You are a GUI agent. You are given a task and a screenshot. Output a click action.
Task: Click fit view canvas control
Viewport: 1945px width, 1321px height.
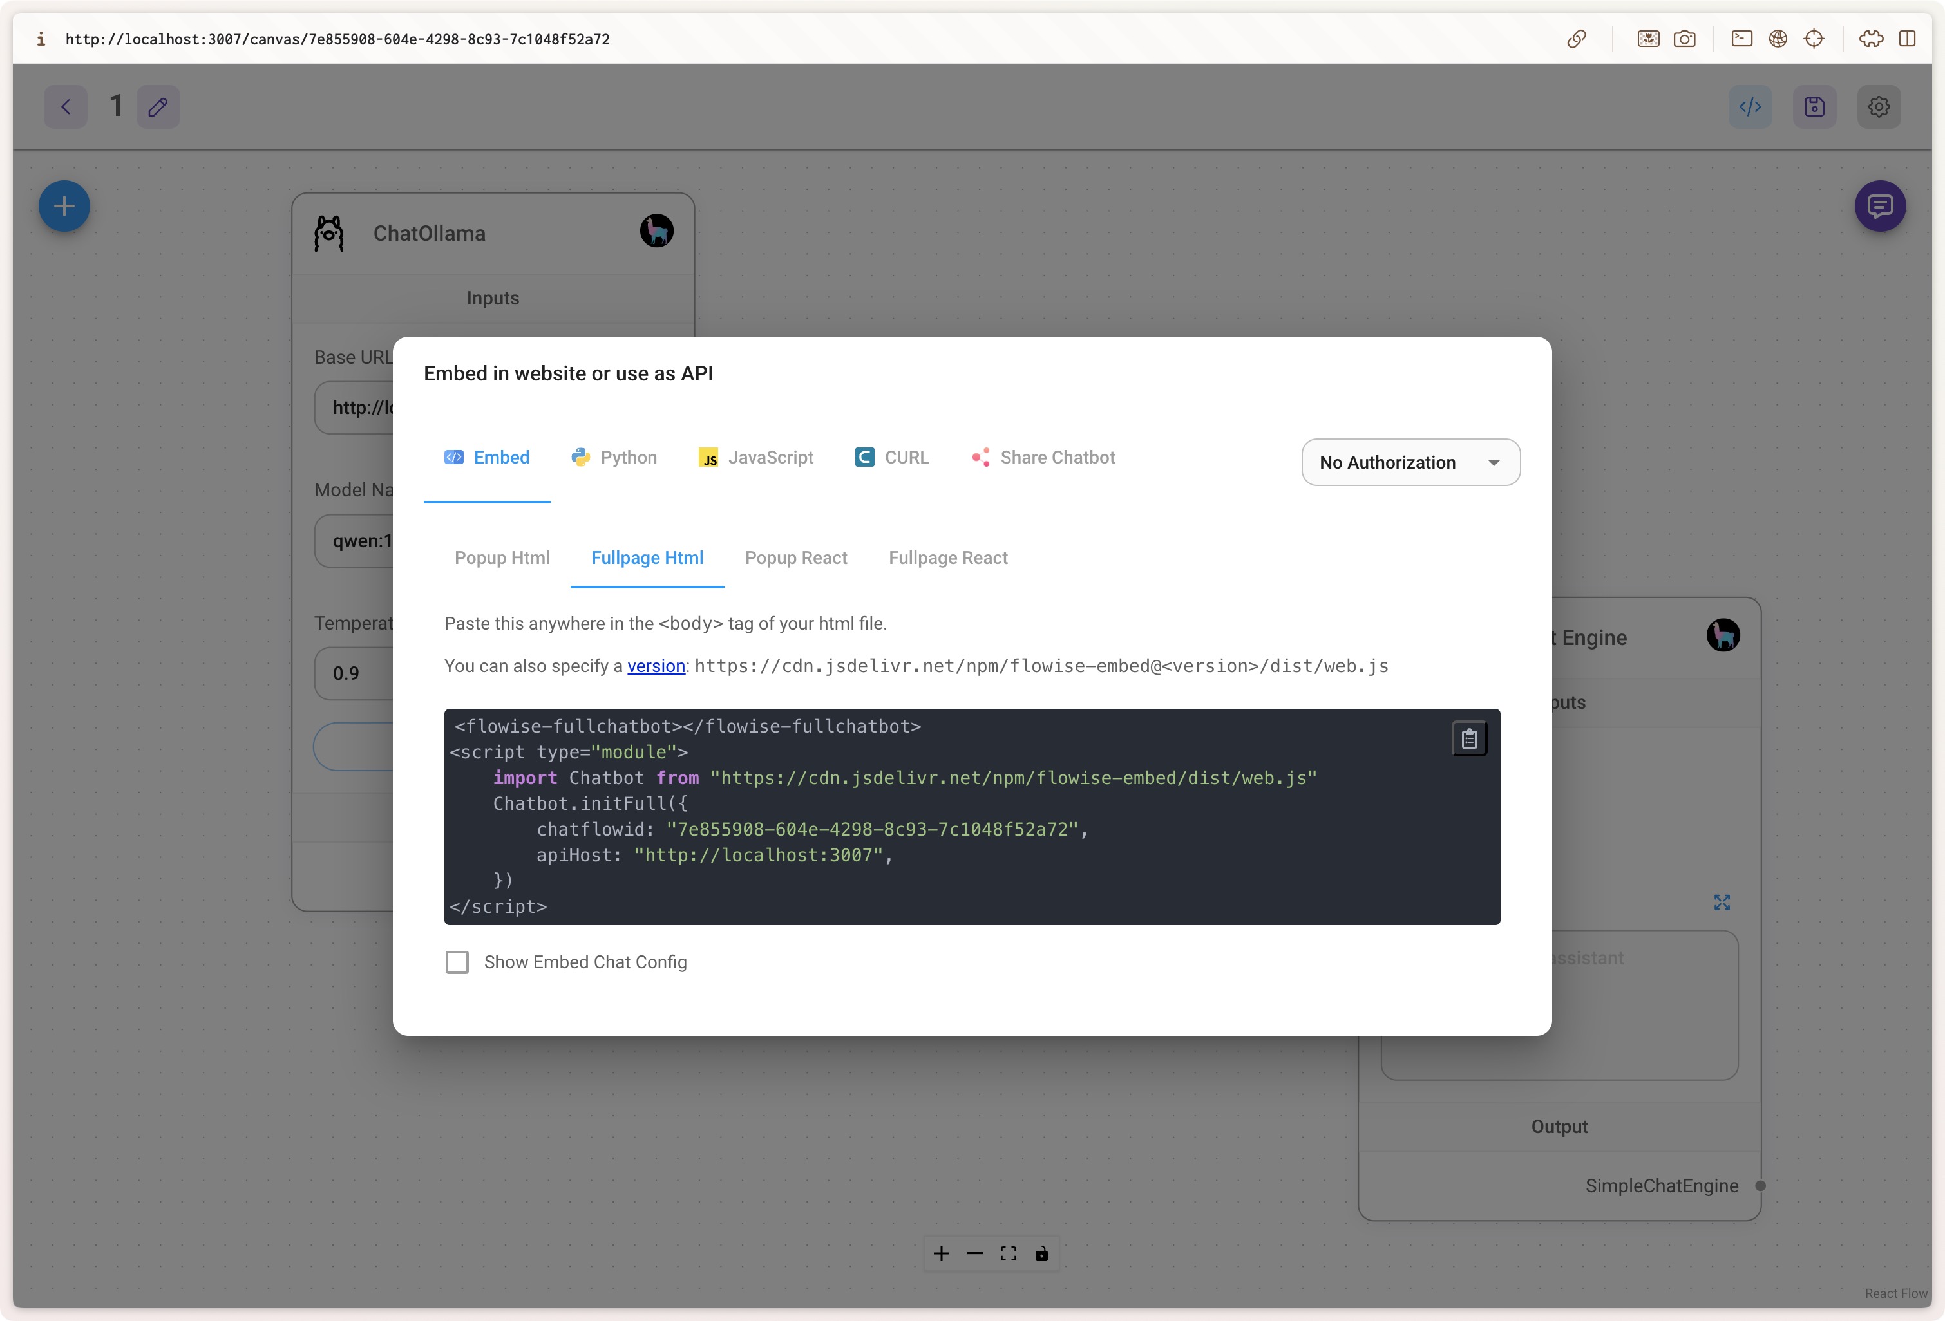[x=1009, y=1253]
